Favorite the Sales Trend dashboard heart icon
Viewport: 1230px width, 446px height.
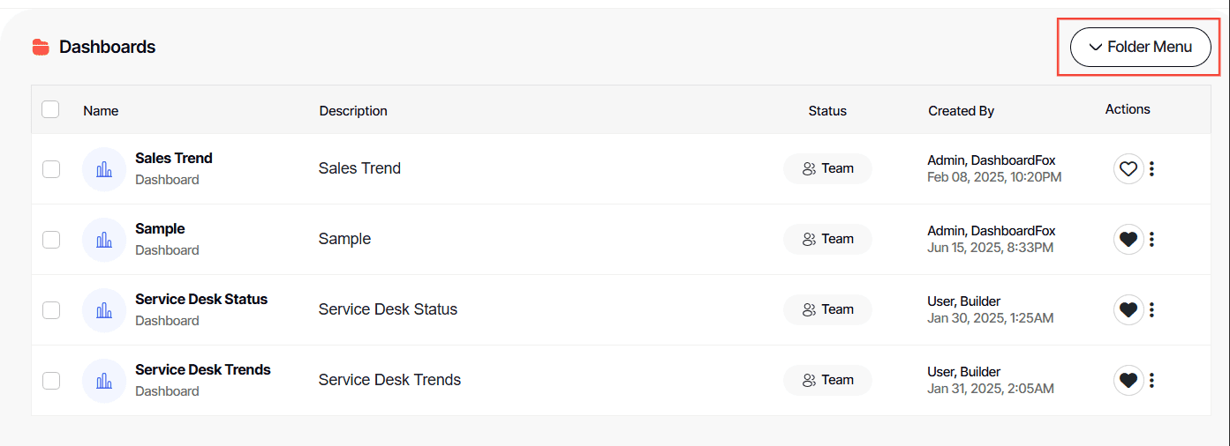coord(1128,168)
